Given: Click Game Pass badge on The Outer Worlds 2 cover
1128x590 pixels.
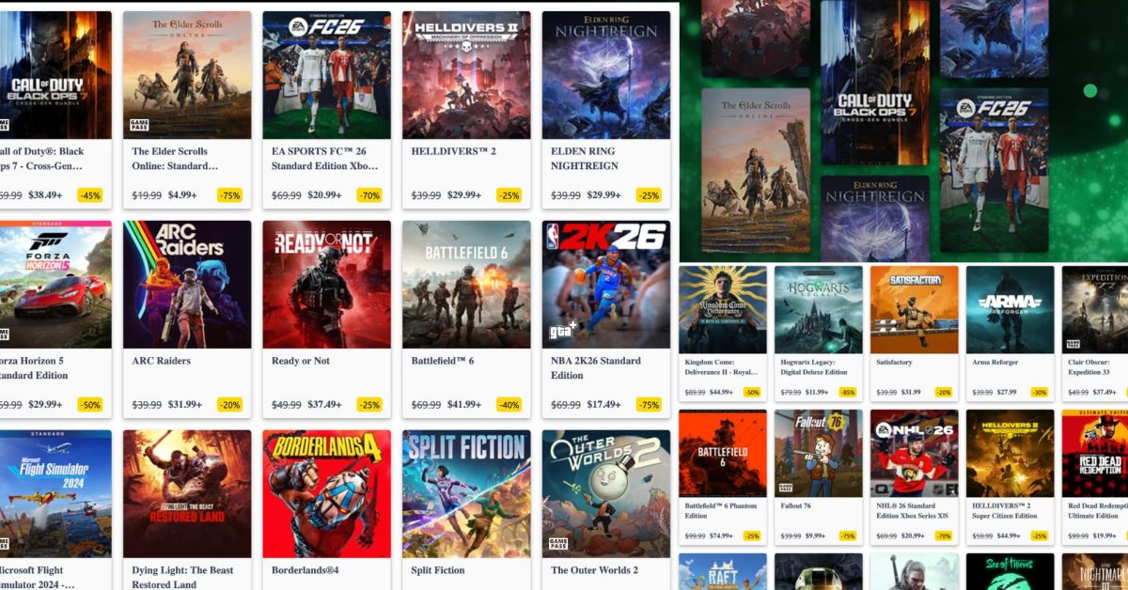Looking at the screenshot, I should click(x=558, y=545).
